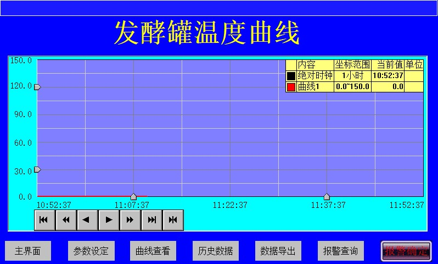Select the upper Y-axis cursor marker near 120
The height and width of the screenshot is (264, 438).
coord(37,87)
